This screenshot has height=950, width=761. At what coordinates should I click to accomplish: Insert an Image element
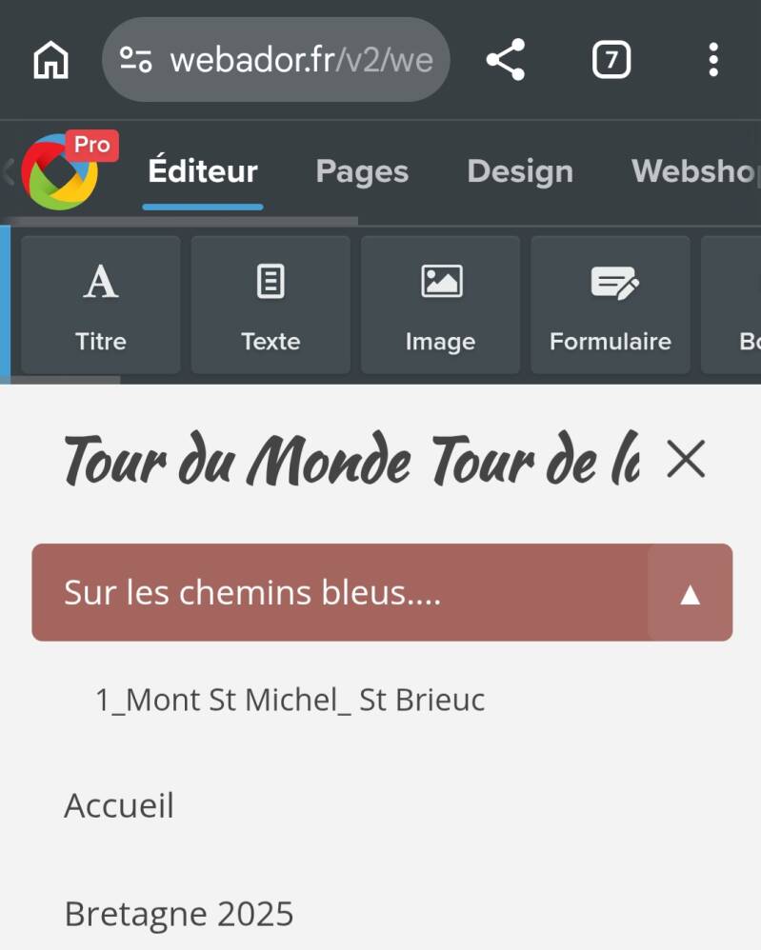[x=440, y=305]
